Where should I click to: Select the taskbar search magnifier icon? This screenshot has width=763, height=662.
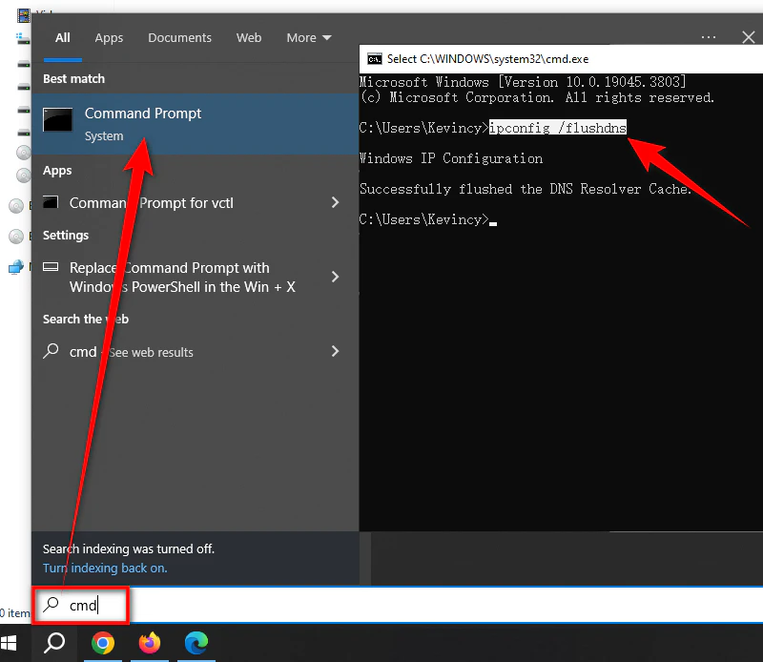coord(53,644)
